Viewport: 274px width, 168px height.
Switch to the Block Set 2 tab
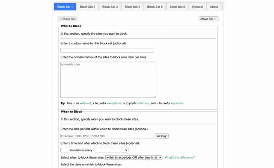(x=87, y=7)
